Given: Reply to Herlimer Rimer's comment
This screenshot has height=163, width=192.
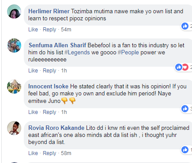Looking at the screenshot, I should [x=49, y=30].
